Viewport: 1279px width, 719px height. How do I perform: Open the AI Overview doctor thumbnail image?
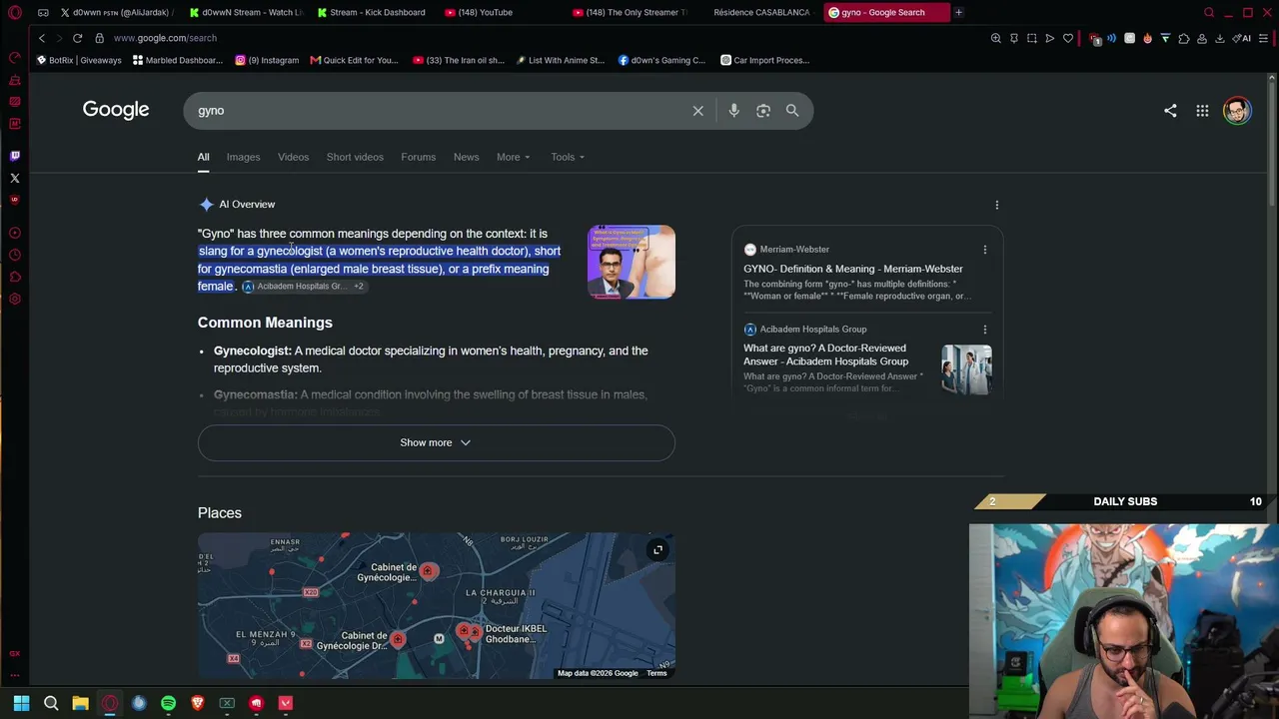632,263
